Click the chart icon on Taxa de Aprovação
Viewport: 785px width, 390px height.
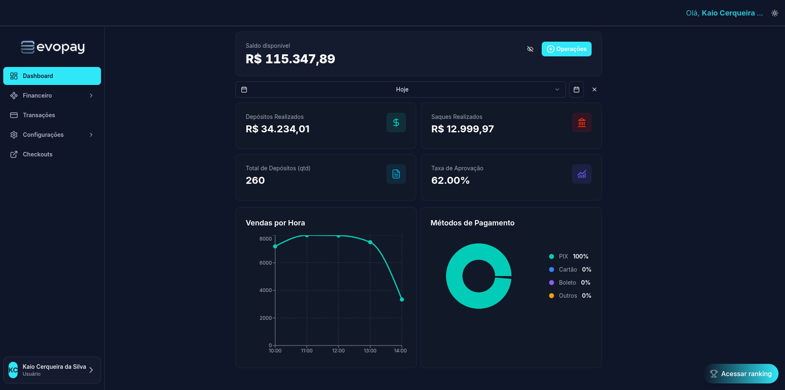[x=581, y=174]
